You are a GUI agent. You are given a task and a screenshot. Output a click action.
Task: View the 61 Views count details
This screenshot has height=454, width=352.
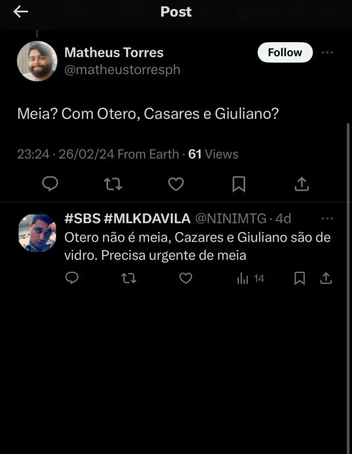[213, 154]
